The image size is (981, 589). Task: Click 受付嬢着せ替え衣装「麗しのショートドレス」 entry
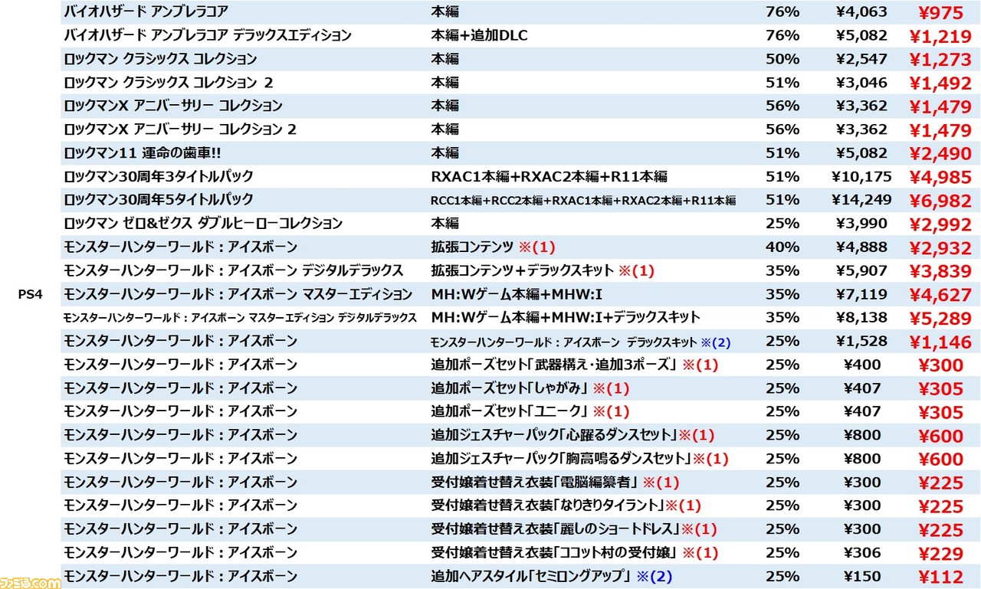[x=573, y=530]
